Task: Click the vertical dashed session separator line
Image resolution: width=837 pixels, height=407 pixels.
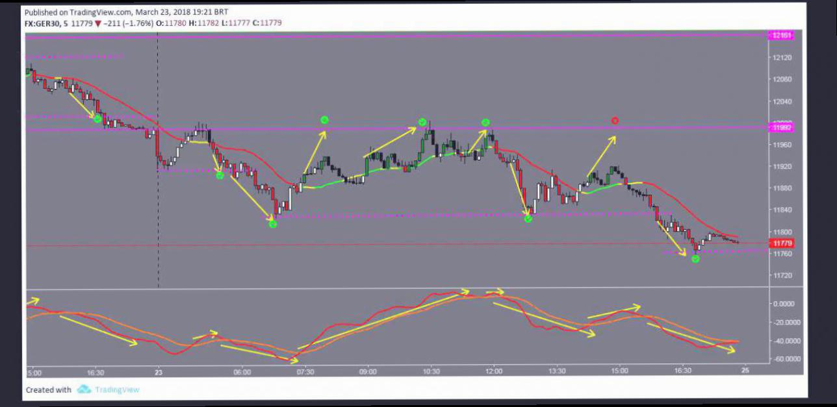Action: pyautogui.click(x=158, y=195)
